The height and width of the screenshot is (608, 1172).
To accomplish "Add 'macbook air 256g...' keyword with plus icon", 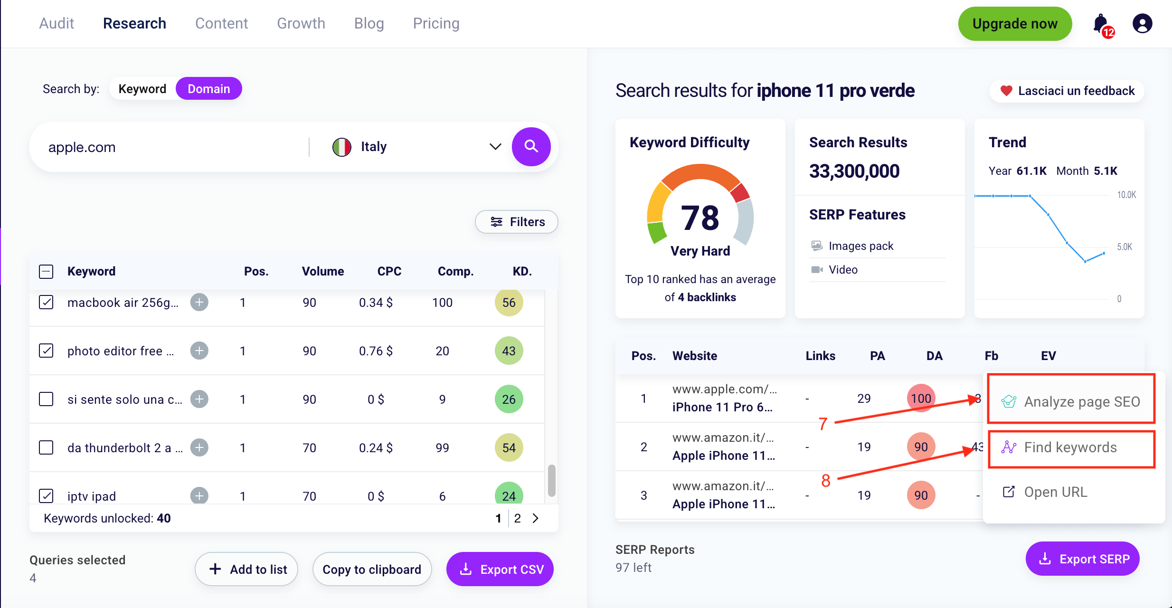I will (x=199, y=302).
